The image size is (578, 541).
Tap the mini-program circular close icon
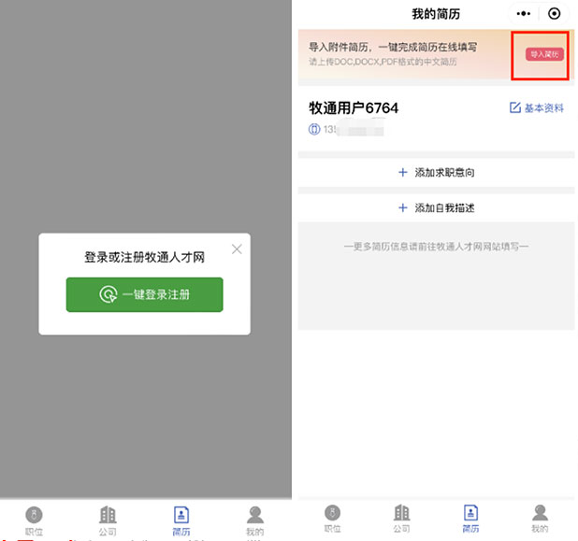pos(555,14)
